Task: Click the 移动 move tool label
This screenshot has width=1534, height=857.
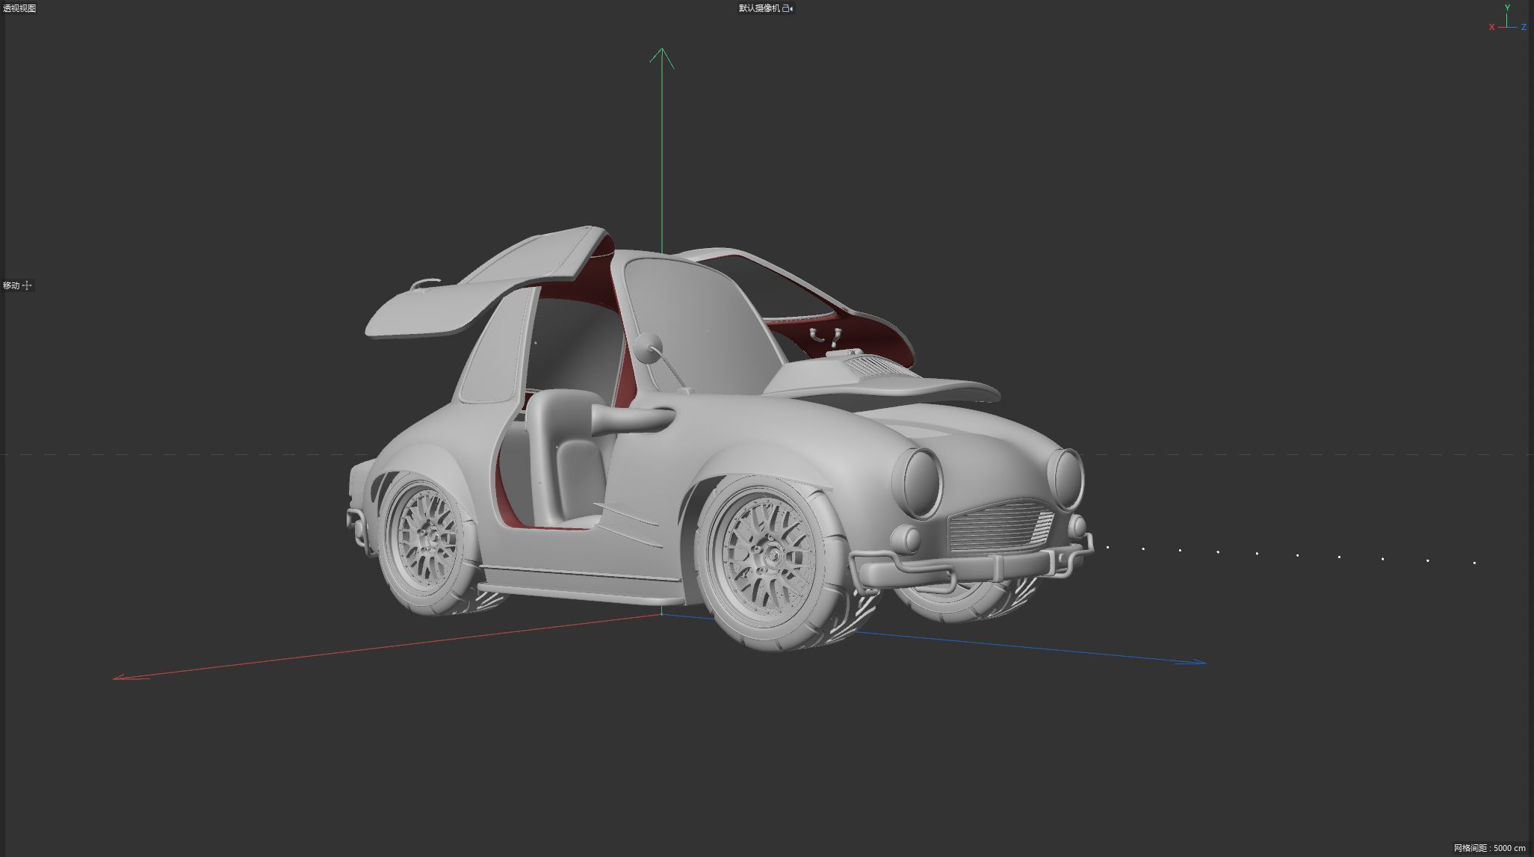Action: point(11,285)
